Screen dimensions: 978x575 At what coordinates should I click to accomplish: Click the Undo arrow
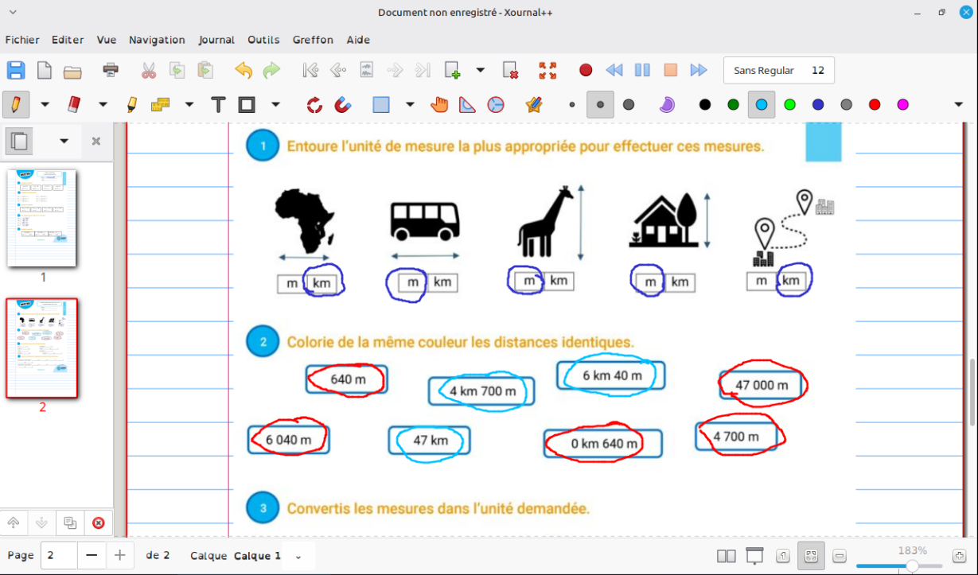click(244, 70)
